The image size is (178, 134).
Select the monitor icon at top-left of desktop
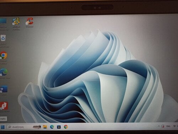tap(3, 24)
